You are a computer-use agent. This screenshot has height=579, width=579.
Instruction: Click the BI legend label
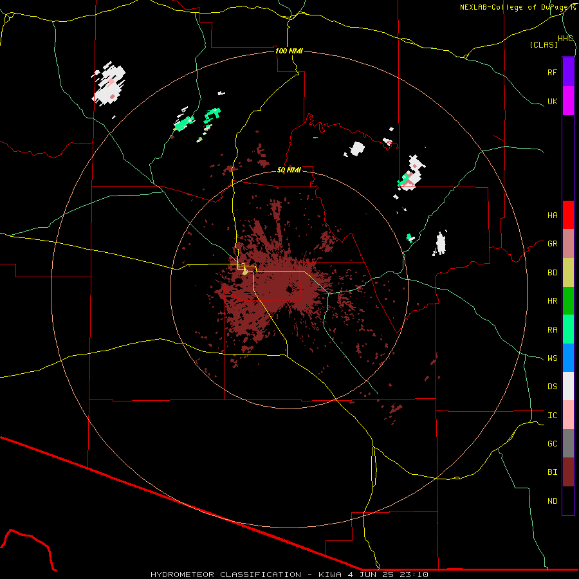point(552,472)
